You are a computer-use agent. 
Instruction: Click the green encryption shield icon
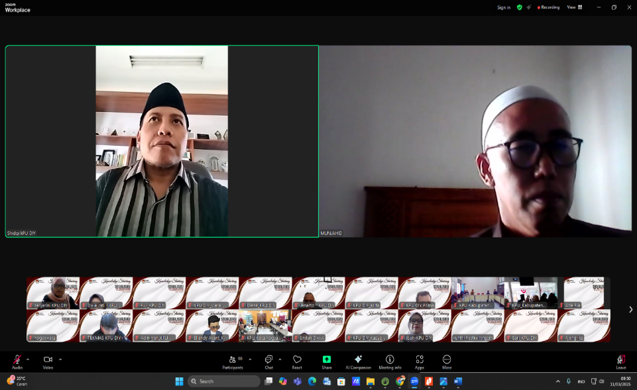520,7
